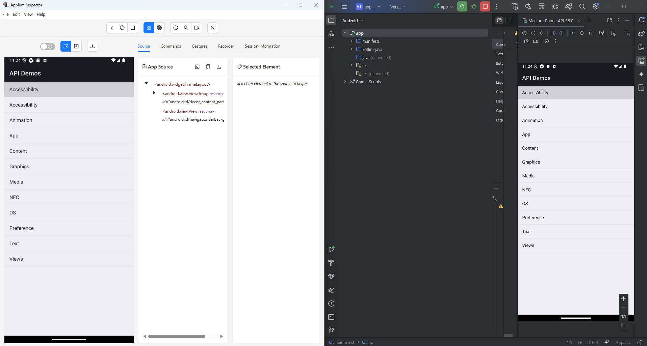
Task: Click emulator volume up button
Action: coord(533,33)
